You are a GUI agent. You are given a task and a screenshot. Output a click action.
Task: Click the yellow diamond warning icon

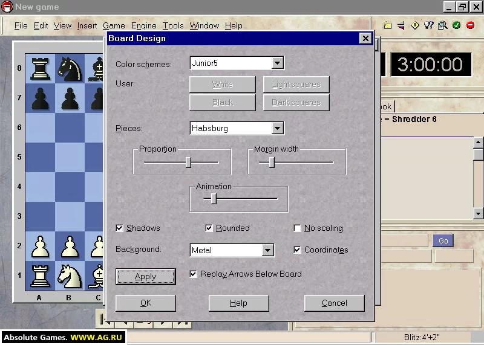click(415, 25)
